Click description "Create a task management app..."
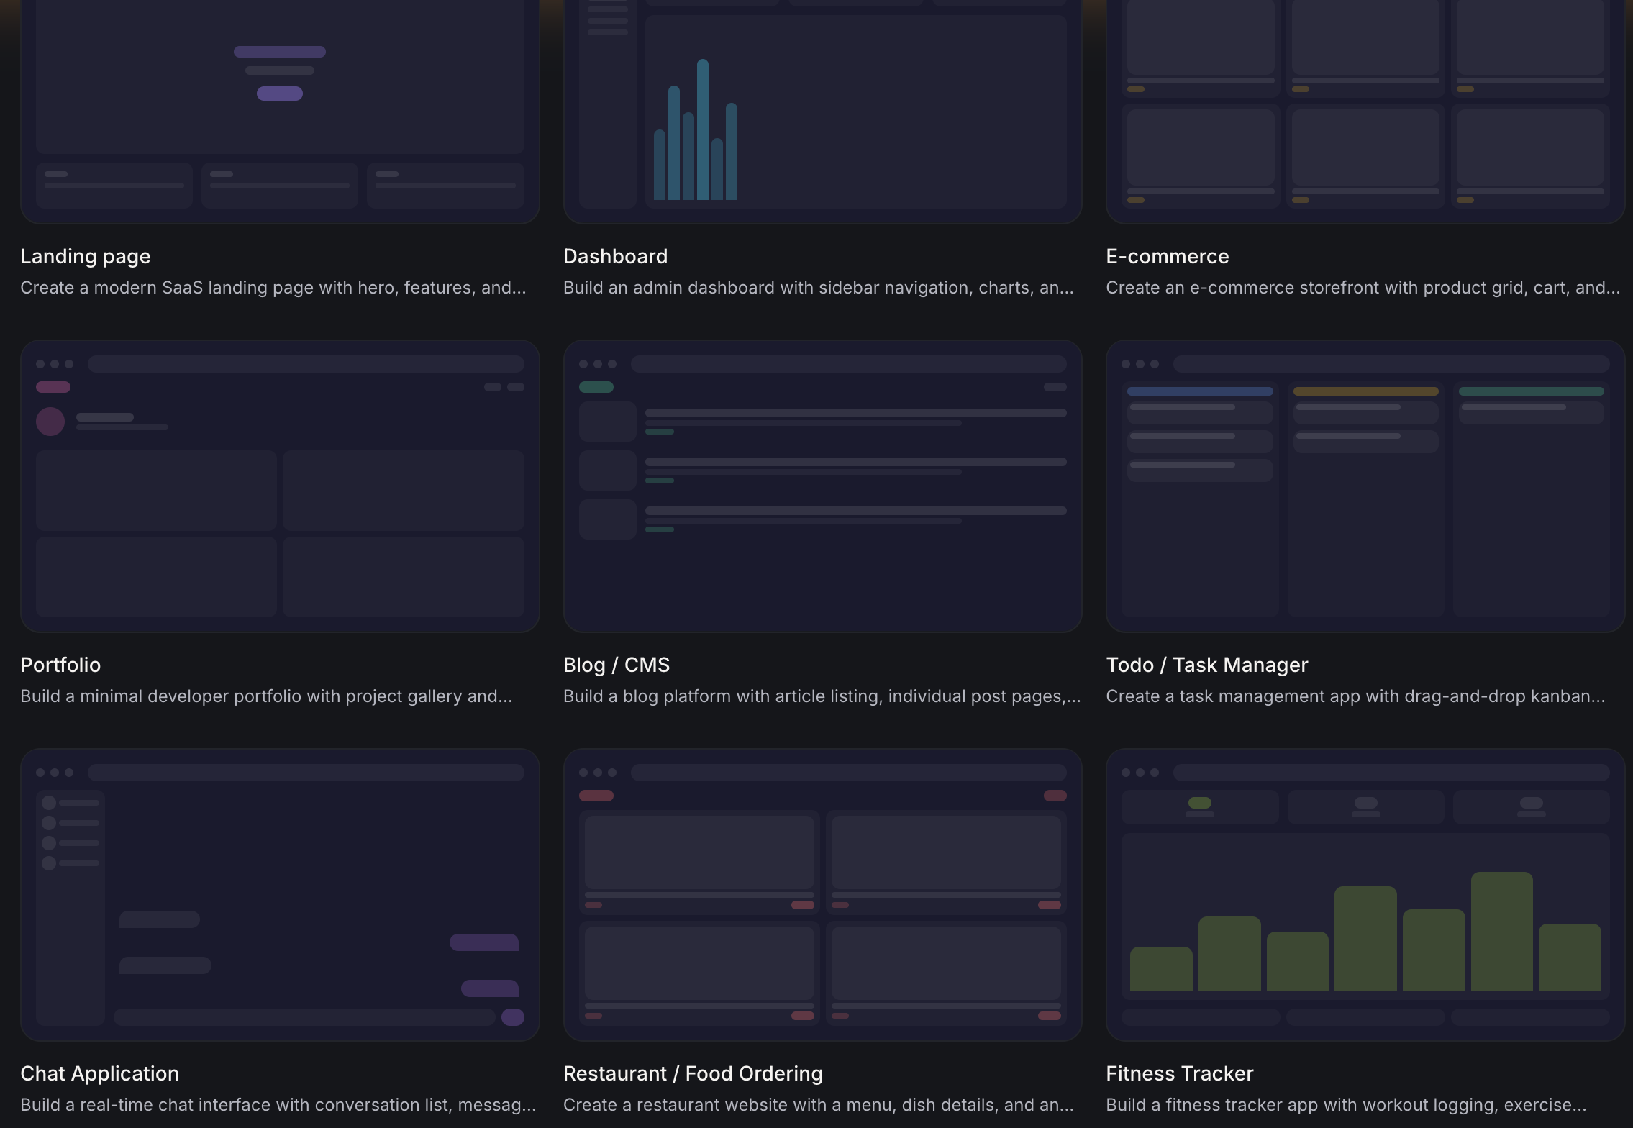1633x1128 pixels. pyautogui.click(x=1355, y=696)
